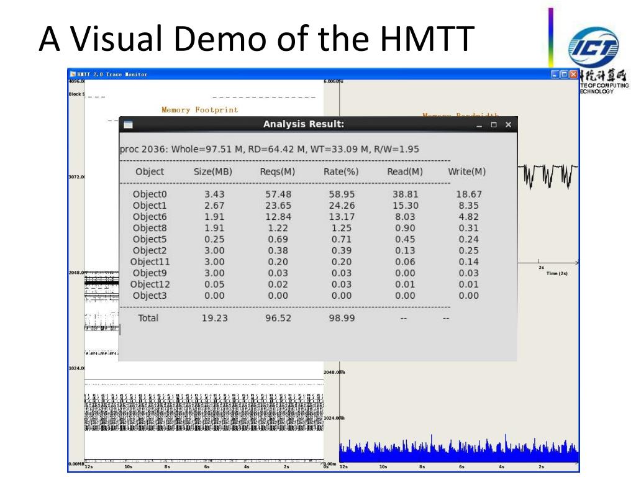Click Object6 rate value 13.17
This screenshot has width=636, height=477.
[x=342, y=217]
